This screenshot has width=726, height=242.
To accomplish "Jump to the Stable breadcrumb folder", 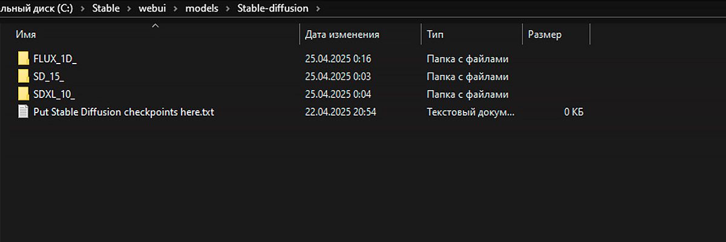I will click(x=106, y=9).
